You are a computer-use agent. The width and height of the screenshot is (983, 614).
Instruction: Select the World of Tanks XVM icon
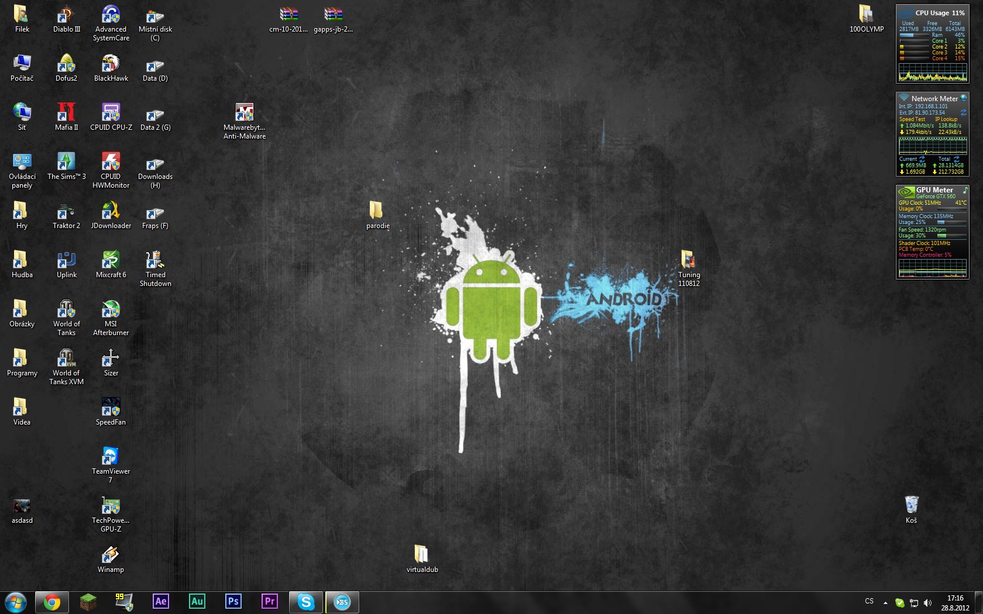click(67, 367)
